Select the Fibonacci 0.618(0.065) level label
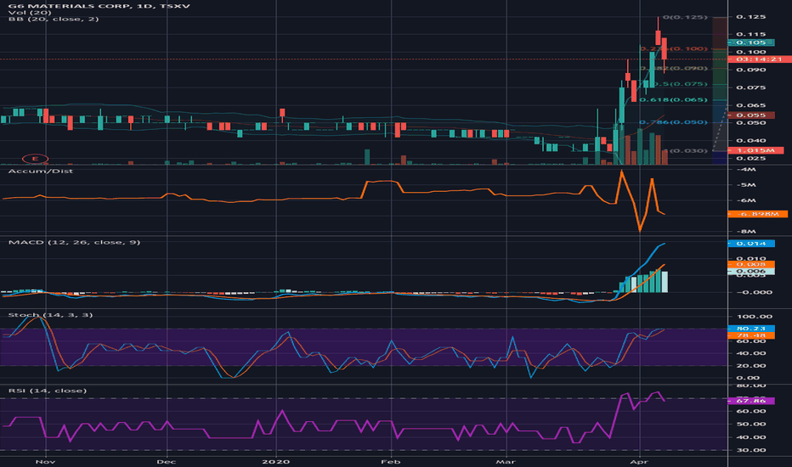This screenshot has height=467, width=792. [673, 99]
